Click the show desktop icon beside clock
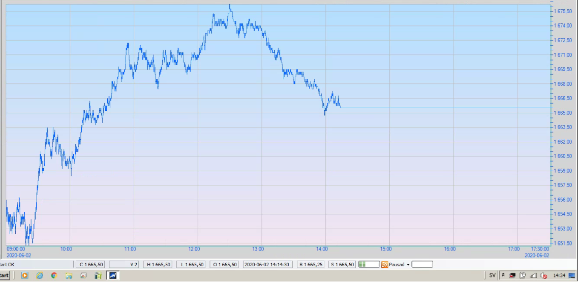 pyautogui.click(x=572, y=275)
